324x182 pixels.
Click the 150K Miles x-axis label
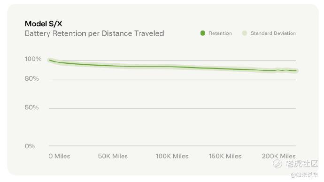coord(225,156)
